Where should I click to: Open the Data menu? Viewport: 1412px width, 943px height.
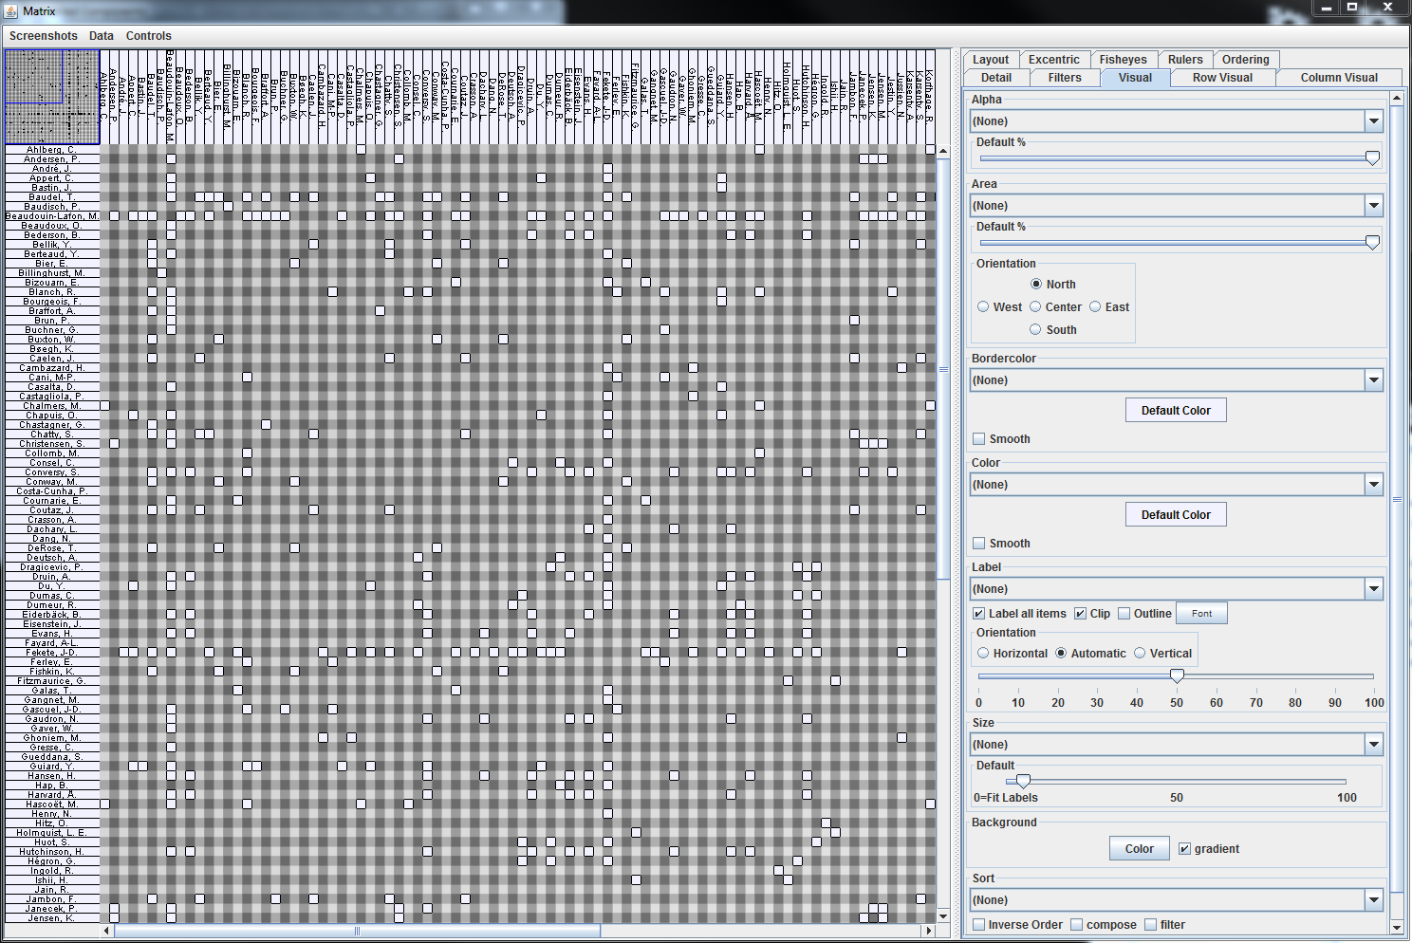101,36
